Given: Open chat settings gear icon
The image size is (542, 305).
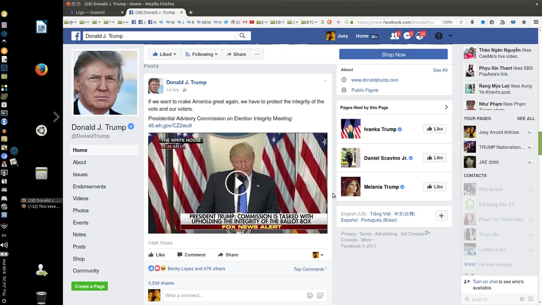Looking at the screenshot, I should 522,299.
